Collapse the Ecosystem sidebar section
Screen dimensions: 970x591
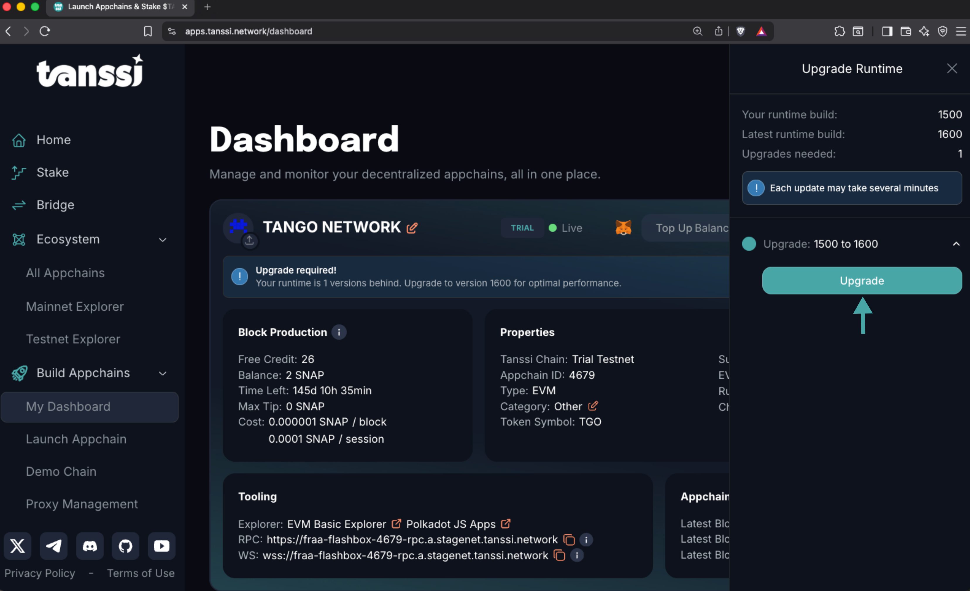pos(163,239)
